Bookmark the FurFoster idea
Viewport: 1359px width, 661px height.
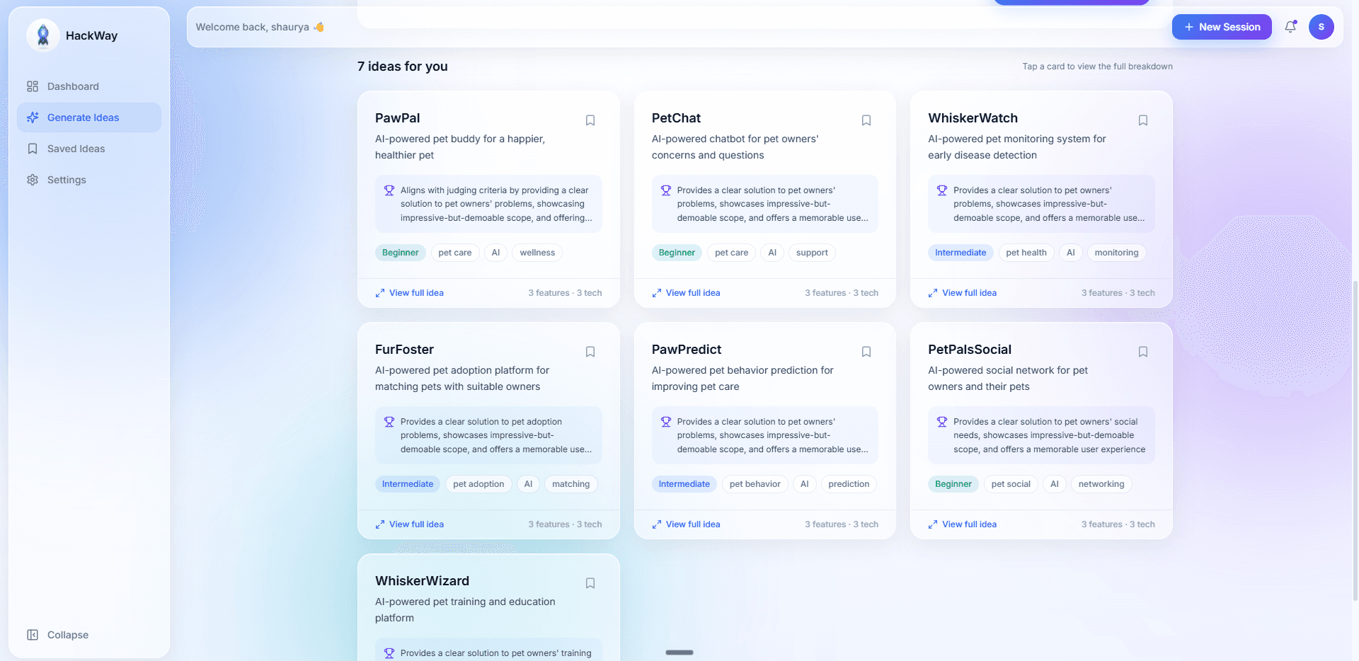point(590,352)
